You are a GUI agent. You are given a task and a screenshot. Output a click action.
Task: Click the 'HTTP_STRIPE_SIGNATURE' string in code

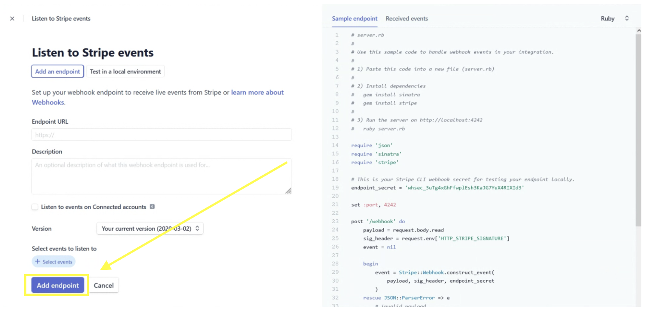coord(473,238)
